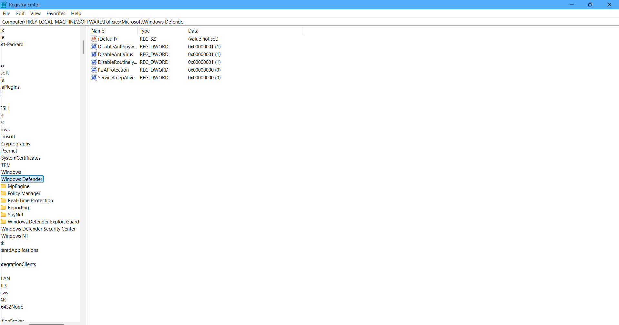Select the Windows Defender tree key
Image resolution: width=619 pixels, height=325 pixels.
pos(22,179)
